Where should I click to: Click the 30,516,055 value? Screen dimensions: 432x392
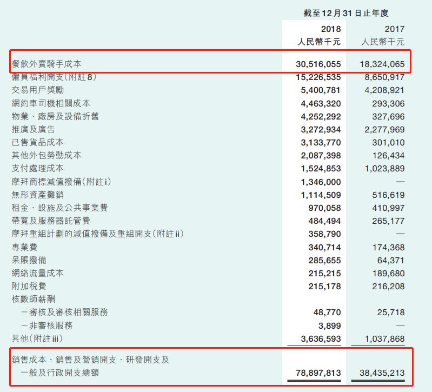318,64
